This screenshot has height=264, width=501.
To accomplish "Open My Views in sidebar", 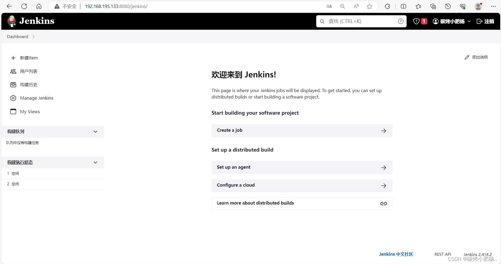I will click(25, 111).
